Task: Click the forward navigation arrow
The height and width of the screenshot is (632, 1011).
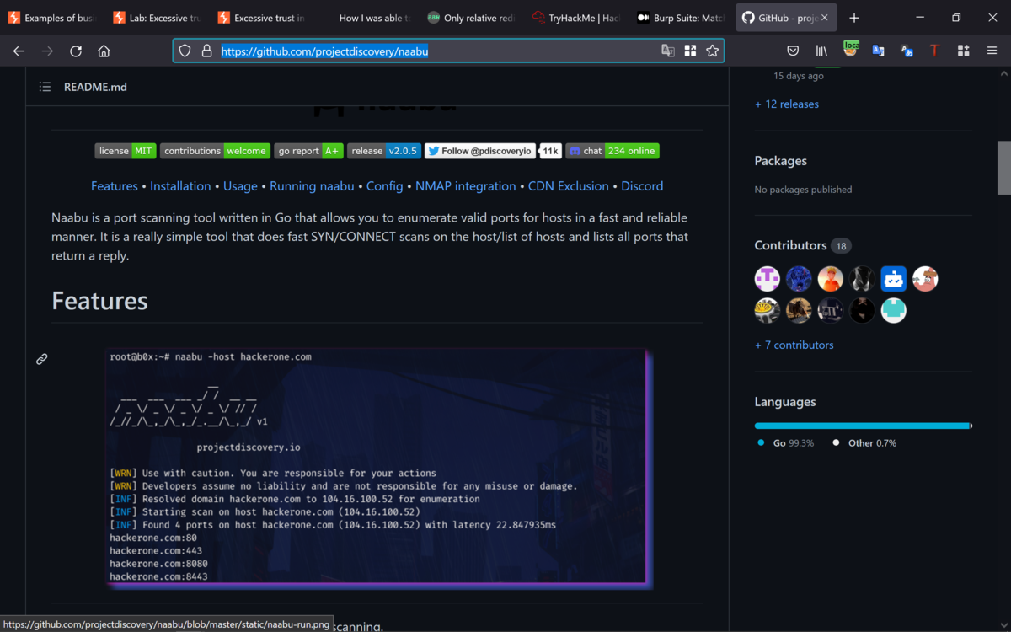Action: coord(47,51)
